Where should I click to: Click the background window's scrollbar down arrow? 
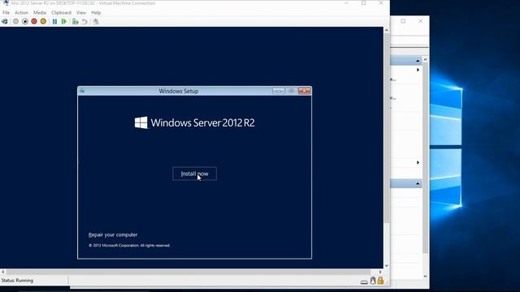pyautogui.click(x=426, y=276)
